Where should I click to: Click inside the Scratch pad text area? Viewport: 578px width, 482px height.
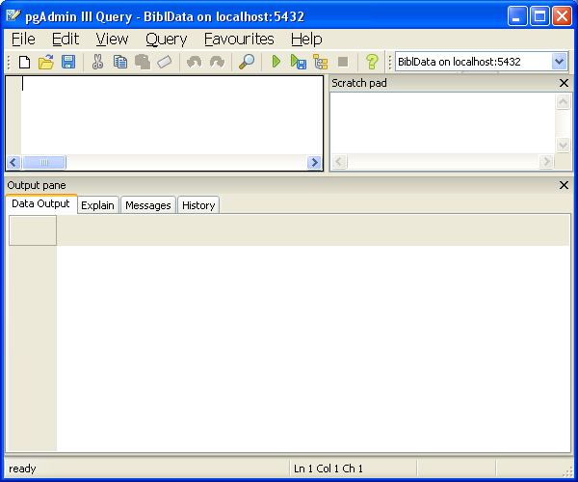coord(443,123)
